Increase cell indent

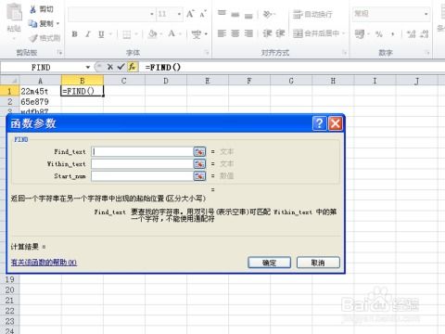(x=280, y=33)
